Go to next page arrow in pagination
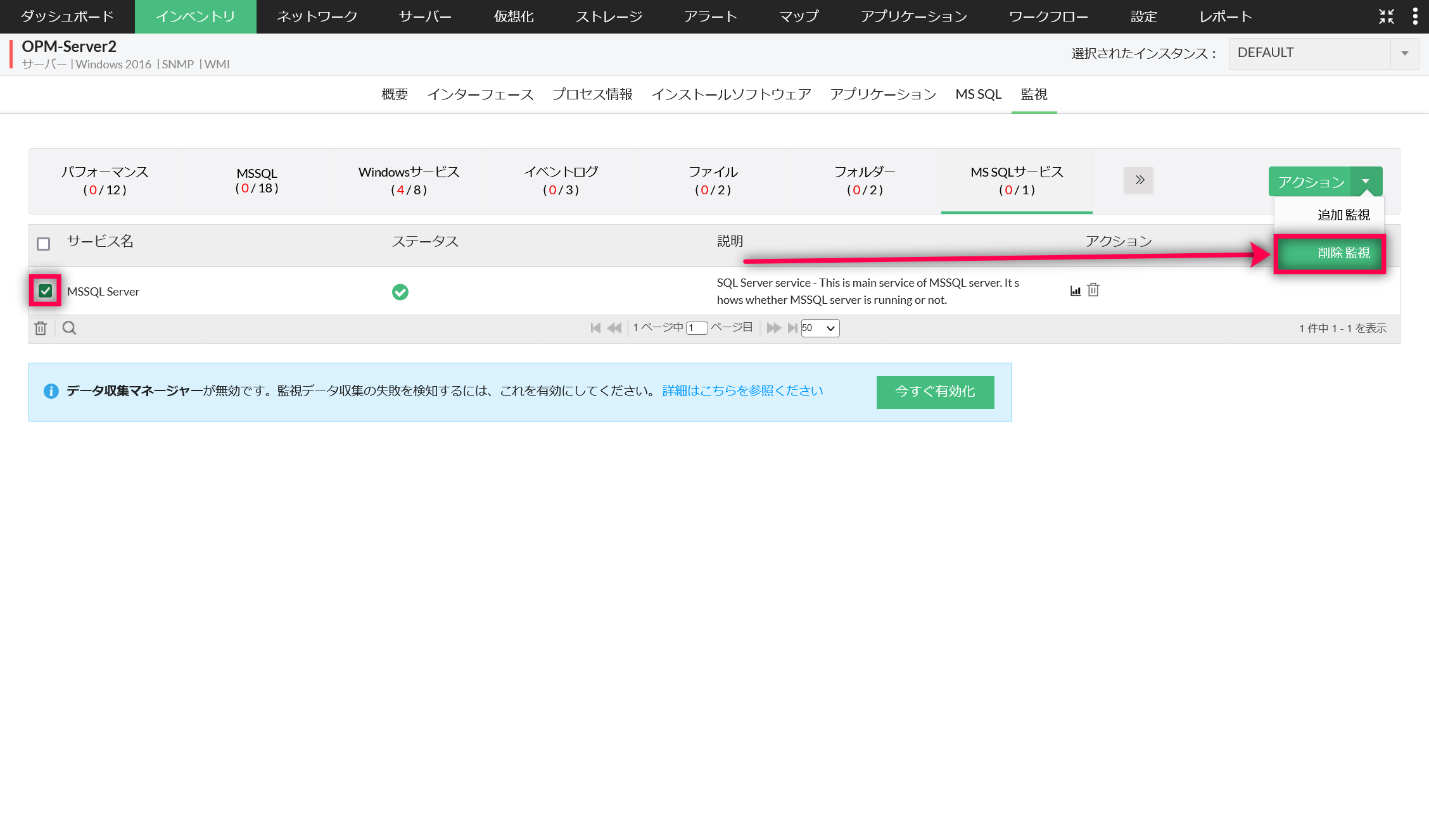The width and height of the screenshot is (1429, 826). pos(773,328)
